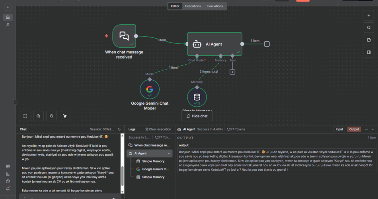Zoom in on the workflow canvas
This screenshot has height=199, width=378.
[39, 116]
